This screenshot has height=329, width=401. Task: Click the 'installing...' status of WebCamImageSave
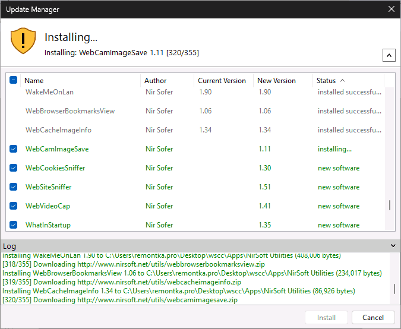tap(334, 149)
